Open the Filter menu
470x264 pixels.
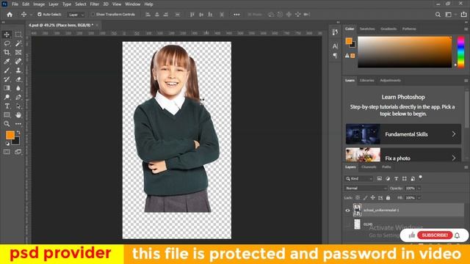(95, 4)
